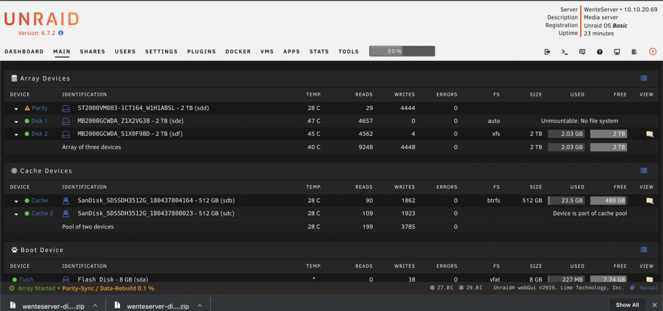Toggle the Array Devices list view icon
Screen dimensions: 663x311
click(x=644, y=78)
